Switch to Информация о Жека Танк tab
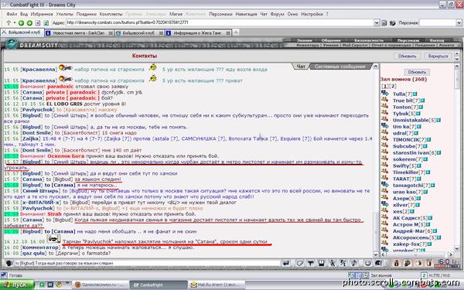 coord(198,32)
